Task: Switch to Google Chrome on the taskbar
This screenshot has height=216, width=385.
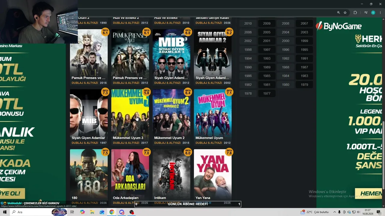Action: point(112,212)
